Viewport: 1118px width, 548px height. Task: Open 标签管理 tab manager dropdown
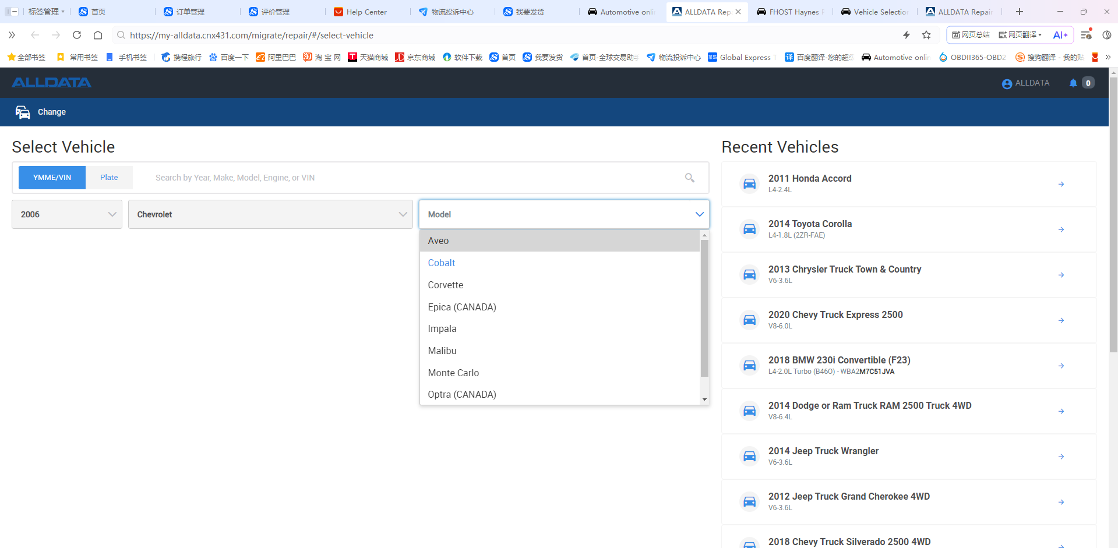click(x=46, y=12)
